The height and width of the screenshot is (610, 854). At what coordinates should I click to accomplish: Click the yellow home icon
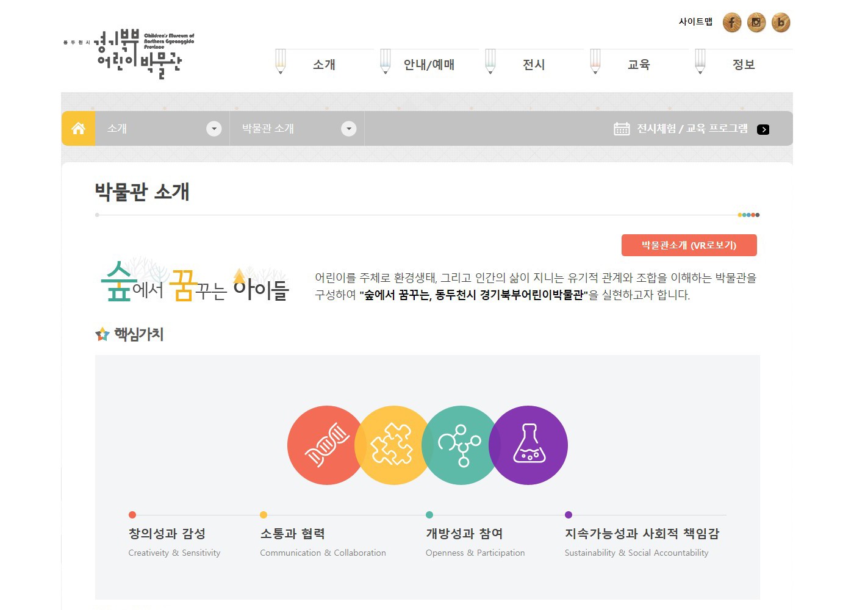tap(78, 129)
